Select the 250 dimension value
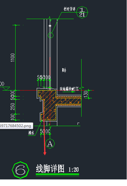The width and height of the screenshot is (127, 186). pos(12,106)
